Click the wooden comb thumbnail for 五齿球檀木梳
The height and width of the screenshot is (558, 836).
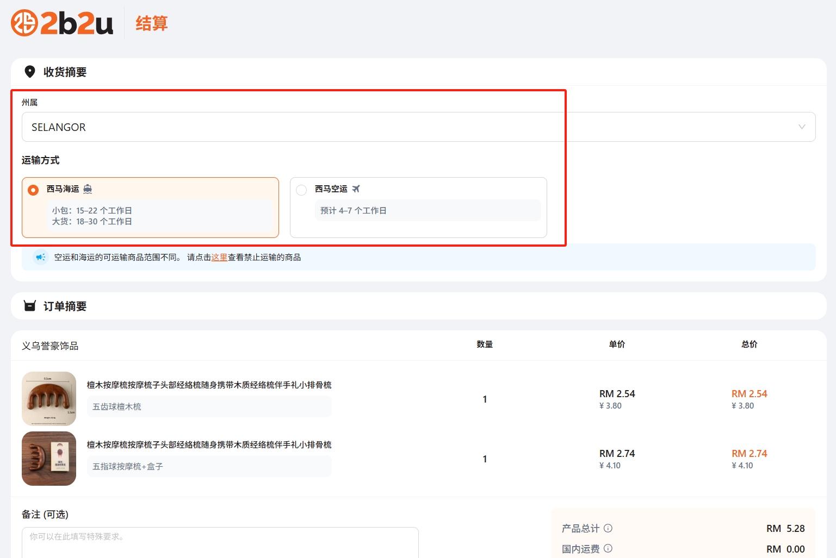coord(48,398)
